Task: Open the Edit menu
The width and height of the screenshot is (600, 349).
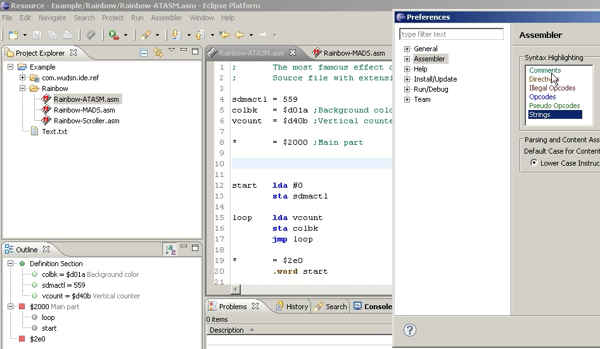Action: click(x=25, y=18)
